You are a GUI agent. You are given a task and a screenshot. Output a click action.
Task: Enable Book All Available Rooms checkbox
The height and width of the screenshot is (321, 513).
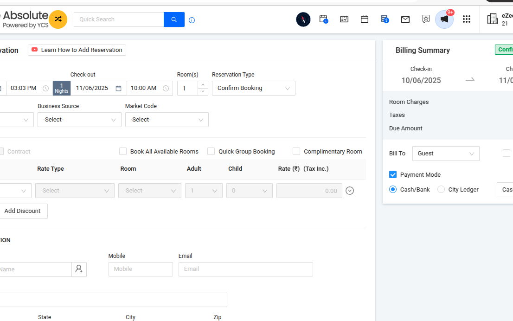123,151
